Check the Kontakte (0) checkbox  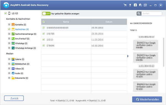point(9,24)
